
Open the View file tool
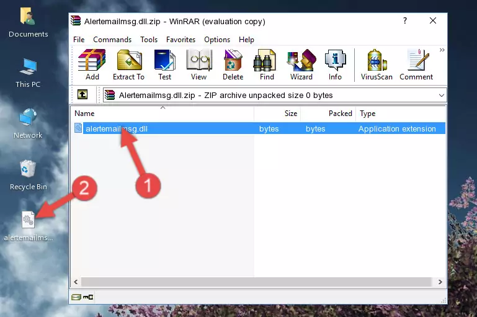199,65
